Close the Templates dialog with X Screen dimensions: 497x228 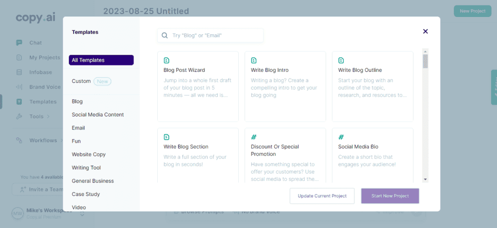425,31
